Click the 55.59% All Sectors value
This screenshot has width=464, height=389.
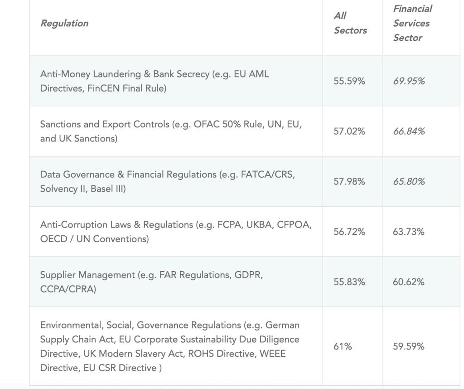click(349, 81)
